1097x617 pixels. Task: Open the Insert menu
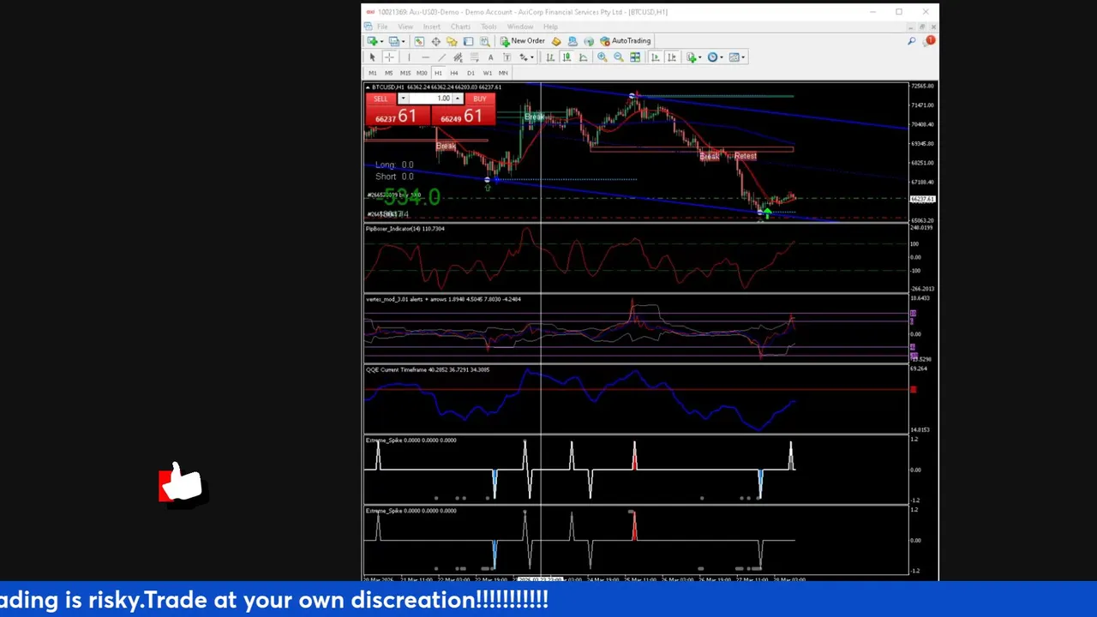[432, 27]
